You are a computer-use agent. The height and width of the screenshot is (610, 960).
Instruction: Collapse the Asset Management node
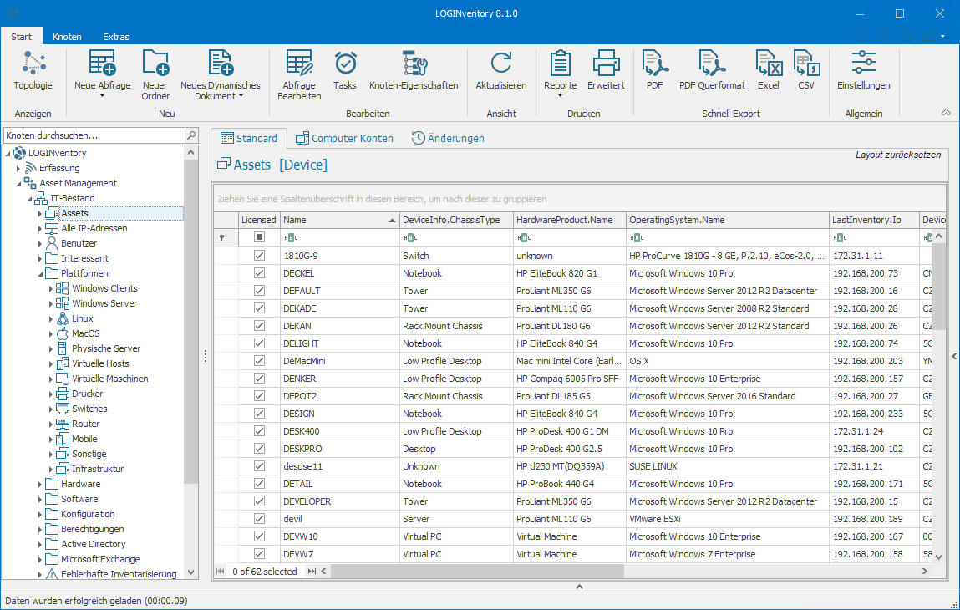[x=18, y=183]
